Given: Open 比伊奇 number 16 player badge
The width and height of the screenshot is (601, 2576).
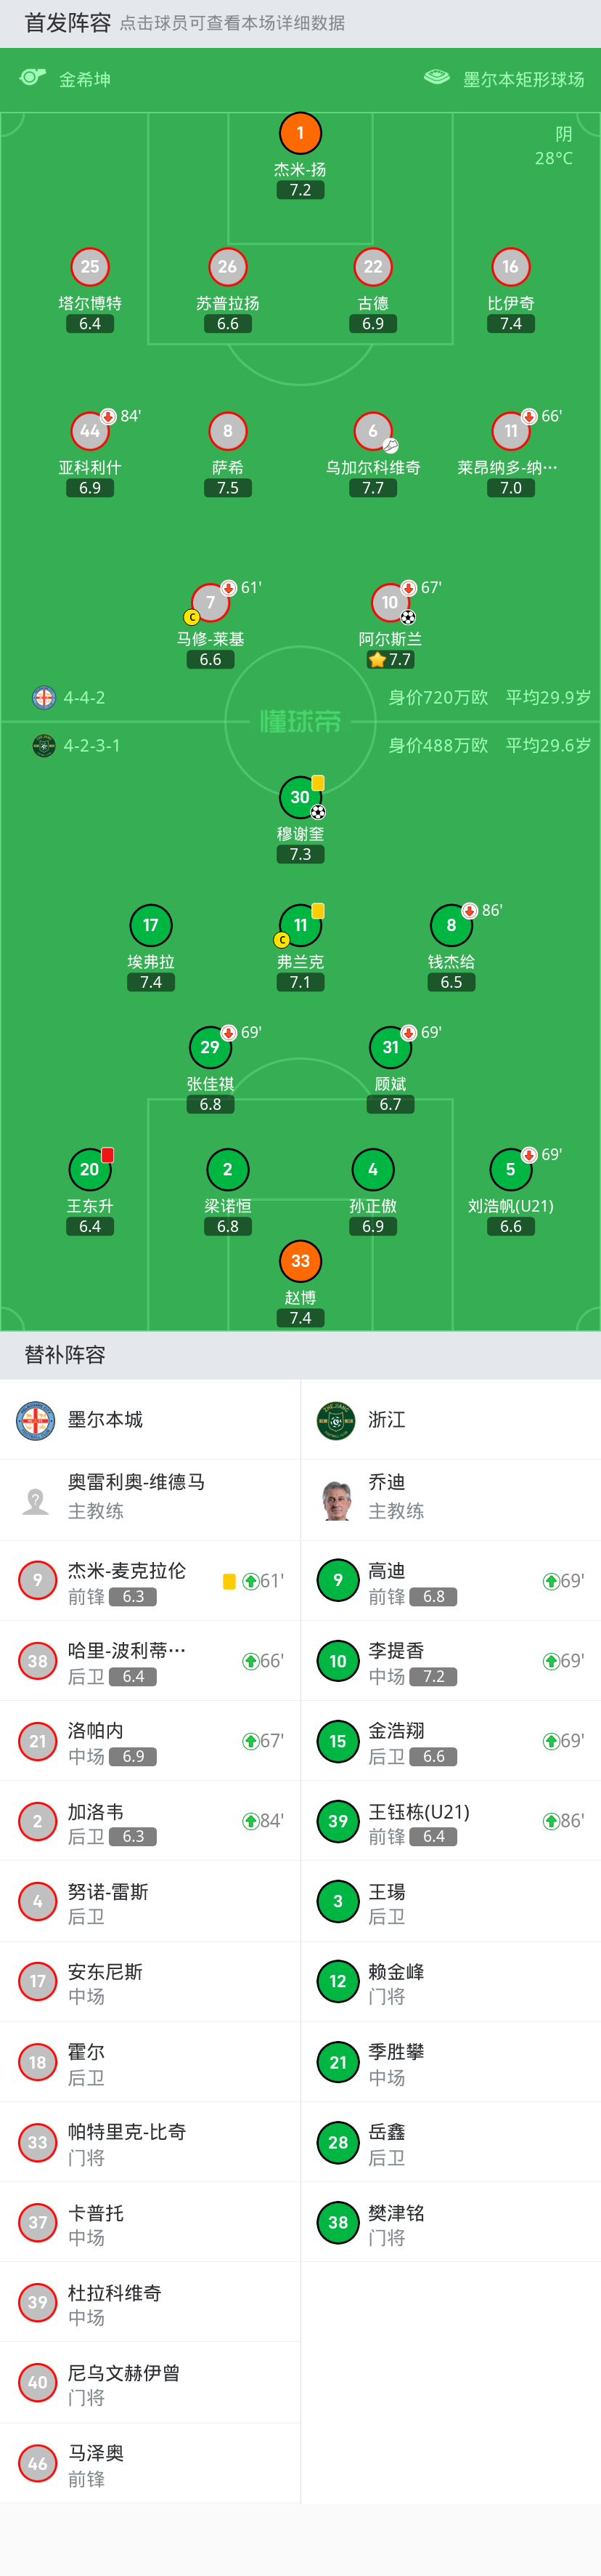Looking at the screenshot, I should coord(510,267).
